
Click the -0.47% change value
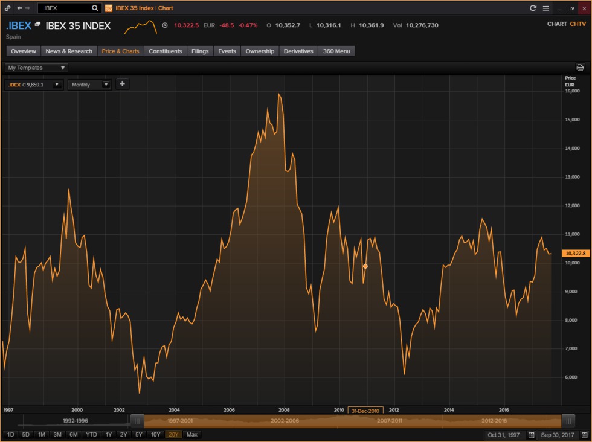[248, 25]
